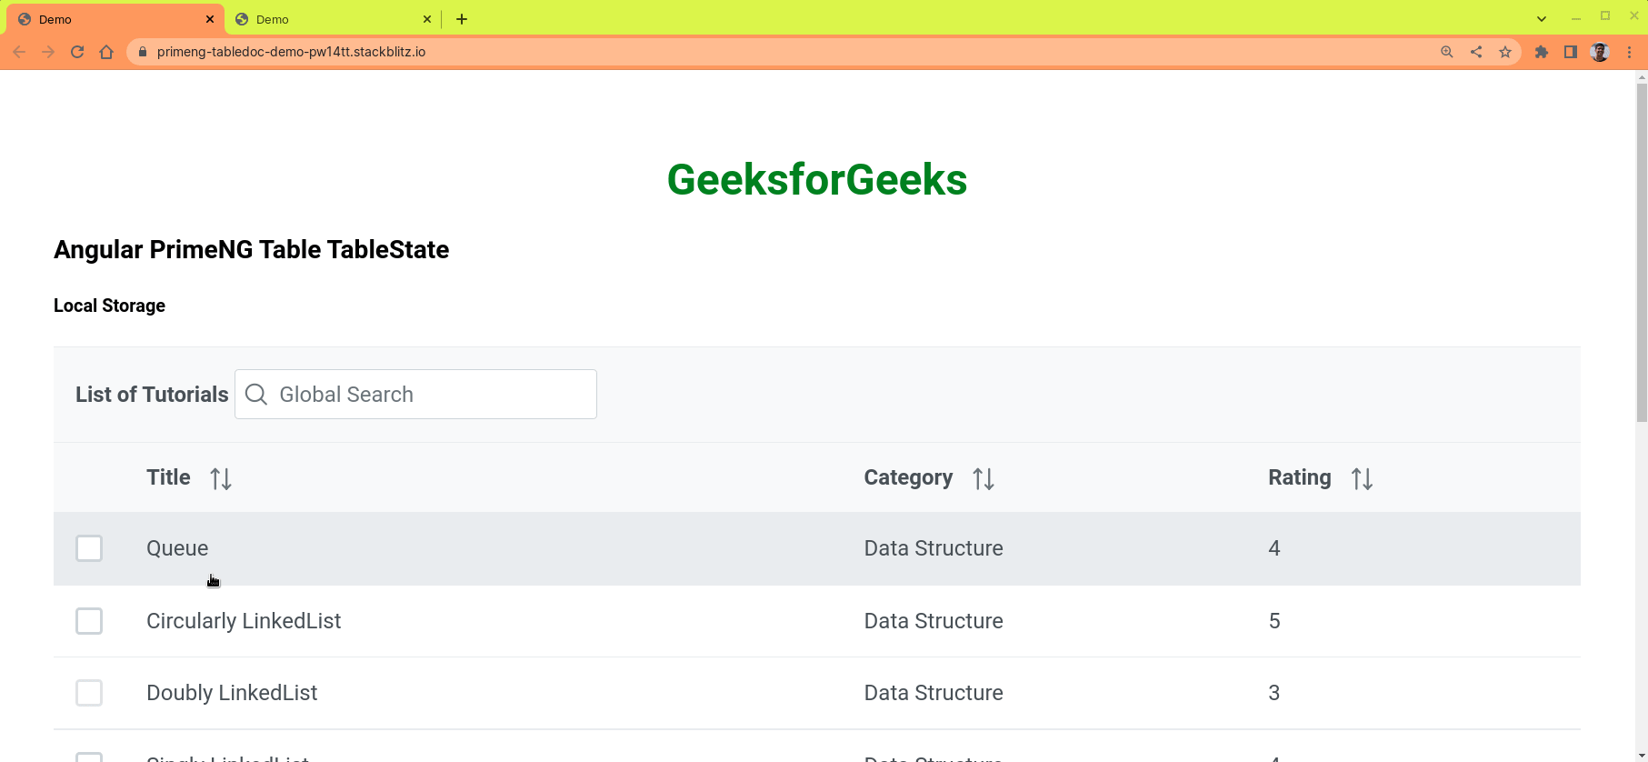
Task: Sort table by Rating column icon
Action: (x=1362, y=478)
